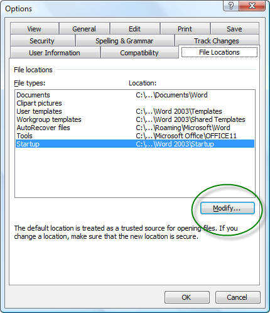The width and height of the screenshot is (270, 313).
Task: Close the Options dialog
Action: pyautogui.click(x=252, y=6)
